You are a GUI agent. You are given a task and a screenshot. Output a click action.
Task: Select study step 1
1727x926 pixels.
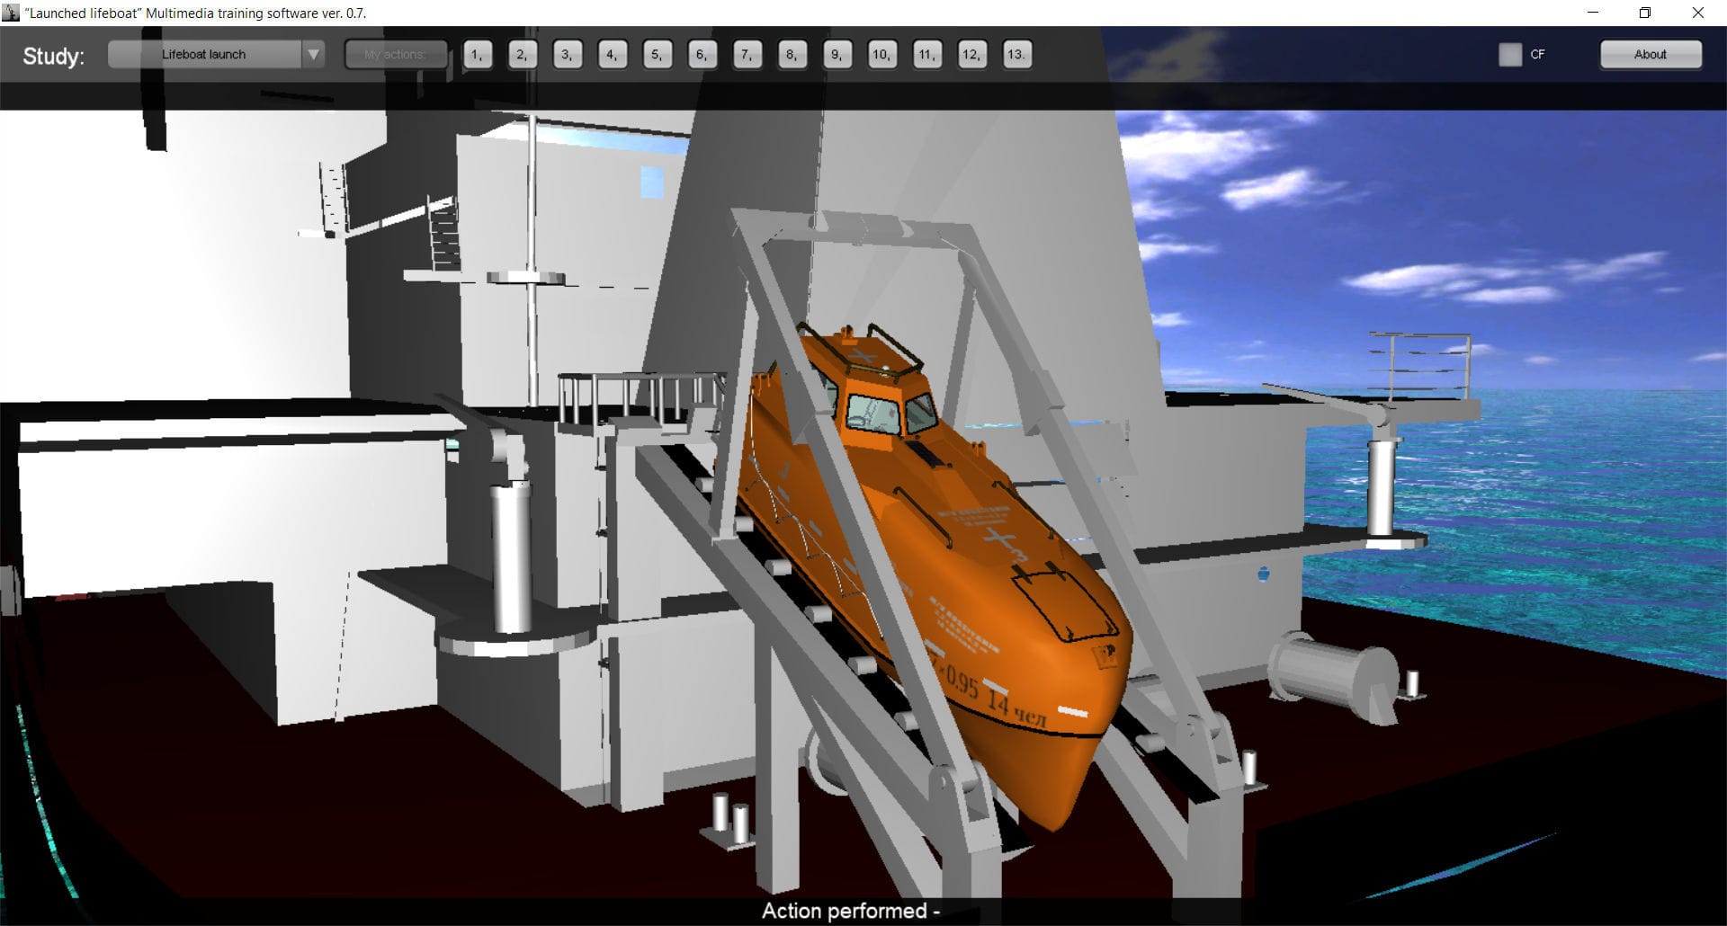477,54
